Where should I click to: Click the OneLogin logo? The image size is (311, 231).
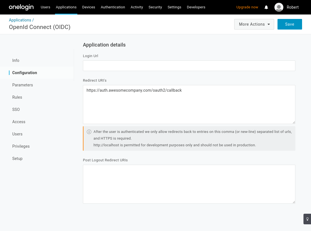[21, 7]
